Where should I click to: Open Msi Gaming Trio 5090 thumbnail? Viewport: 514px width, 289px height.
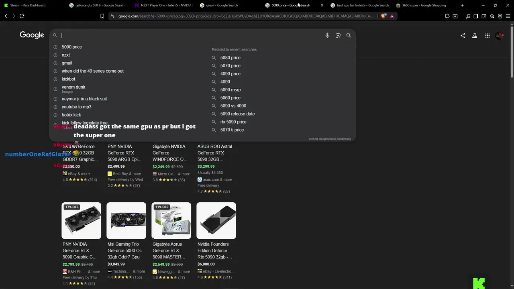(x=126, y=220)
